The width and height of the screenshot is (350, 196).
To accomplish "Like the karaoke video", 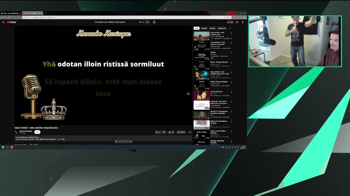I will 158,132.
